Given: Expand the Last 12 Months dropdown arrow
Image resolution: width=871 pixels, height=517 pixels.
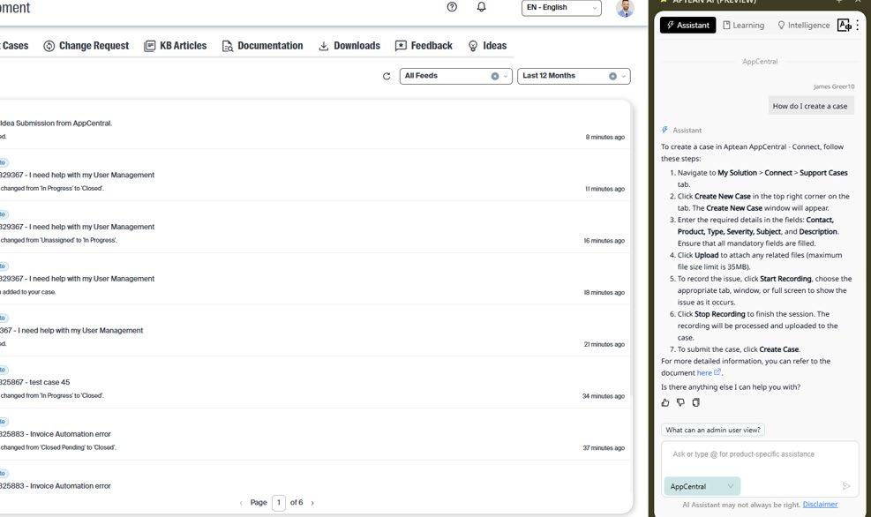Looking at the screenshot, I should click(x=623, y=76).
